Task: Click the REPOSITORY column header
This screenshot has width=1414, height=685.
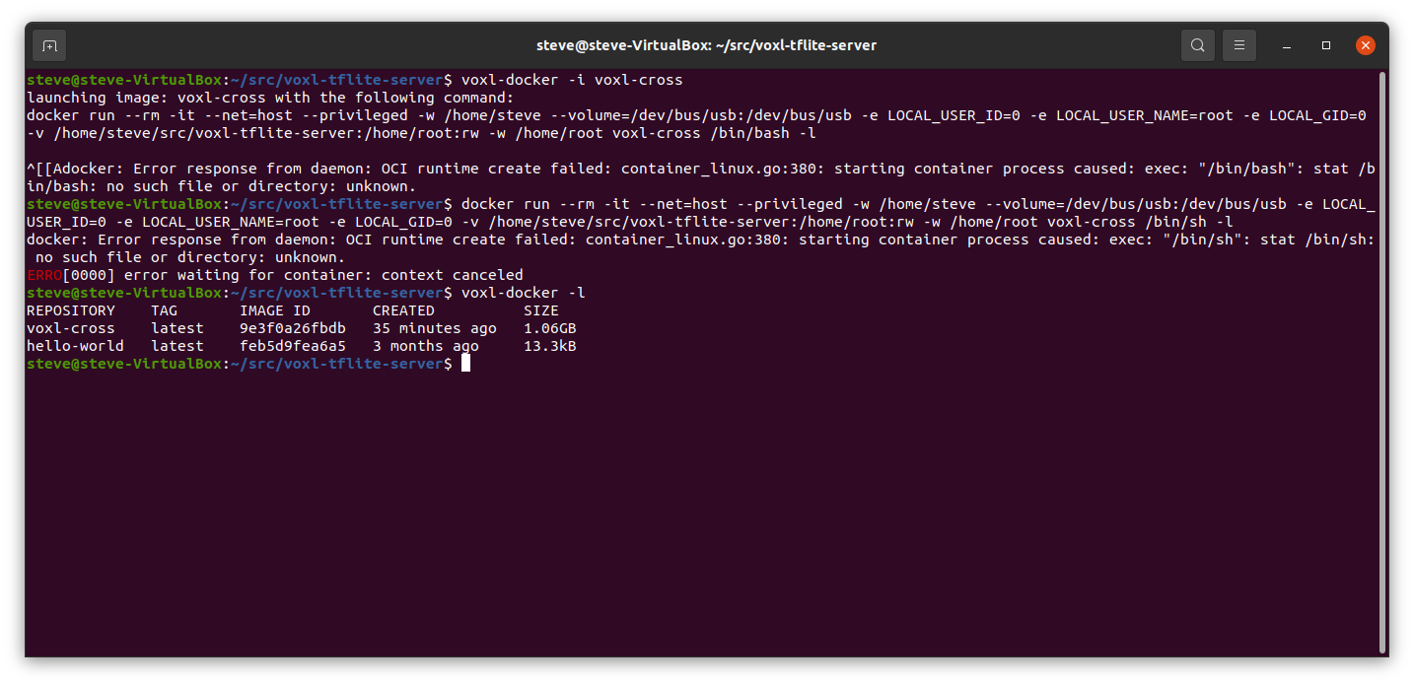Action: tap(71, 310)
